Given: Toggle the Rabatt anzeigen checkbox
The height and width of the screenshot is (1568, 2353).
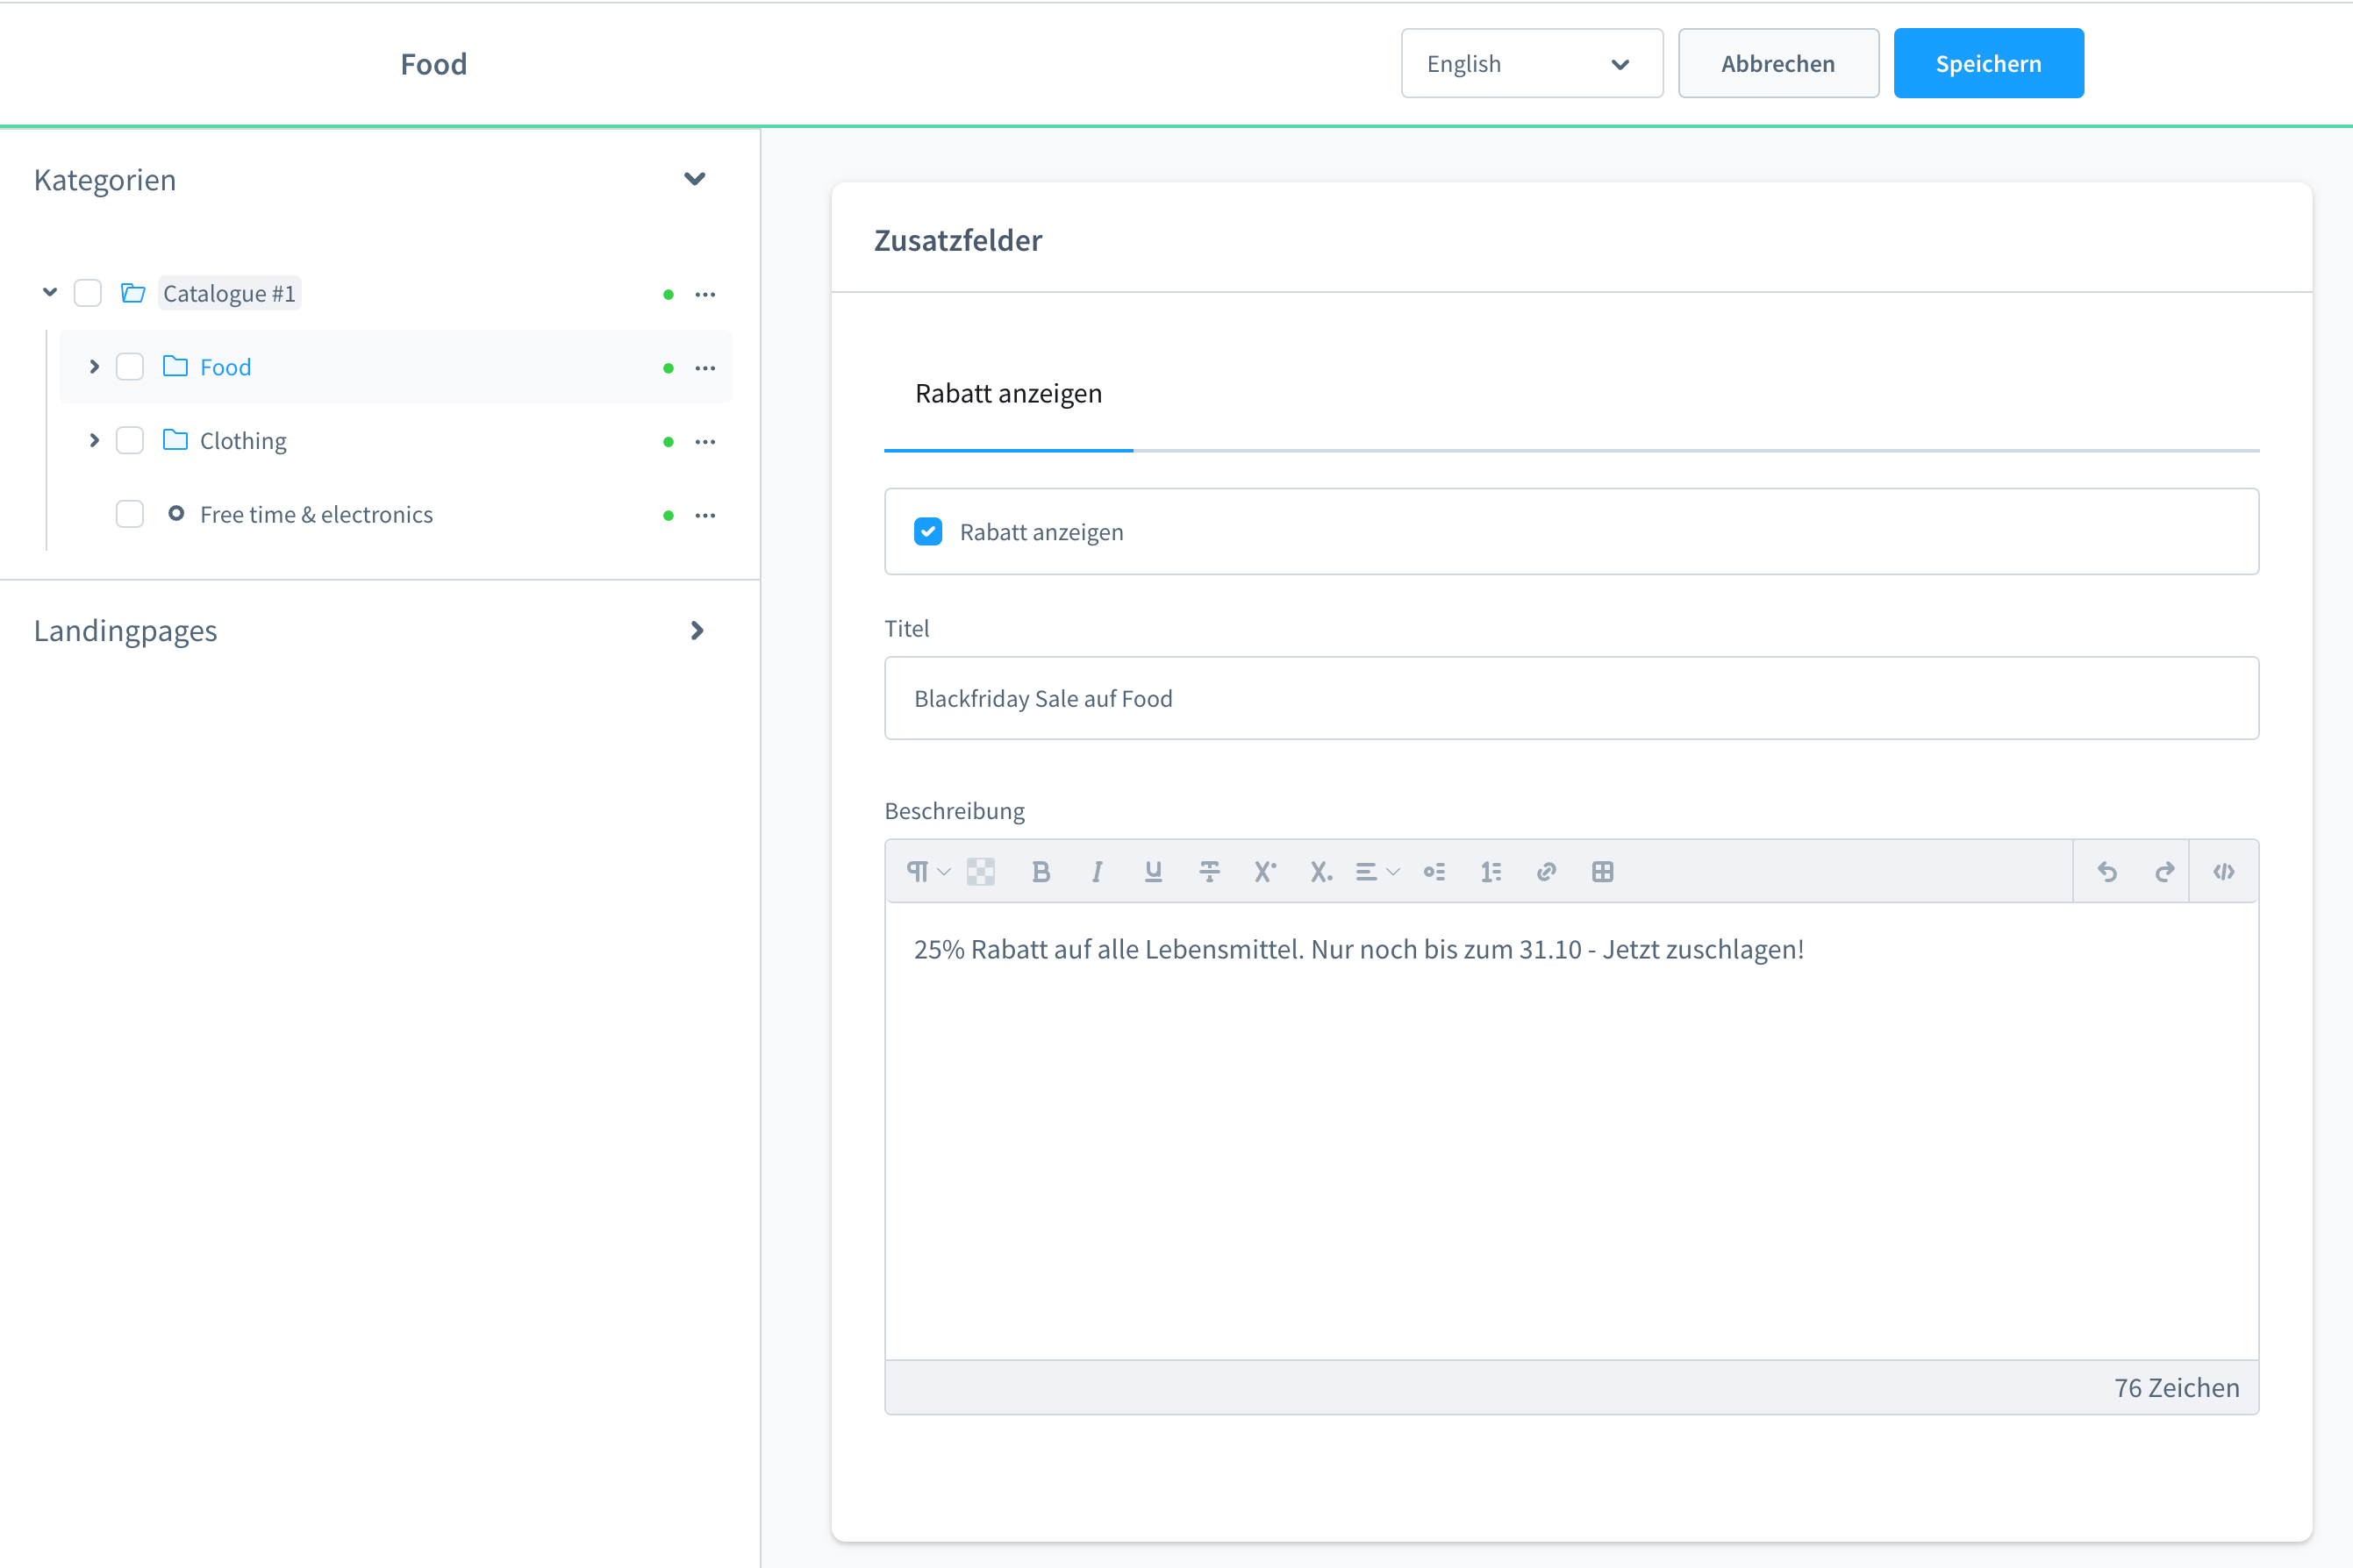Looking at the screenshot, I should pos(928,532).
